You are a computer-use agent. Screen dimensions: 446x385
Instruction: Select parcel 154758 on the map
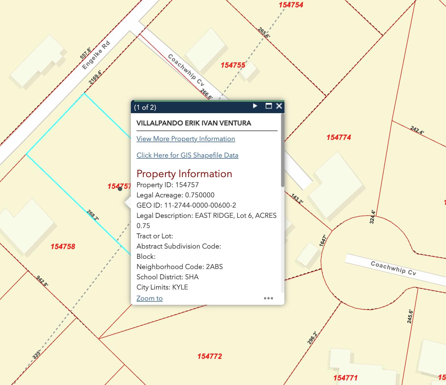coord(63,247)
